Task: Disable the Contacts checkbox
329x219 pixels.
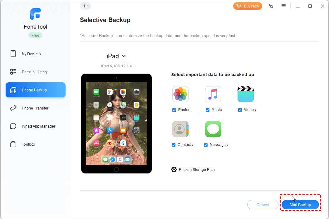Action: 174,145
